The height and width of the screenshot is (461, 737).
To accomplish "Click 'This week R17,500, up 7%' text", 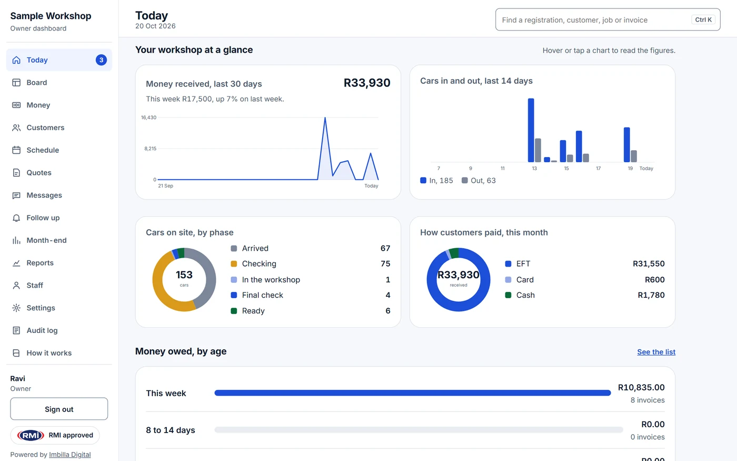I will pos(215,99).
